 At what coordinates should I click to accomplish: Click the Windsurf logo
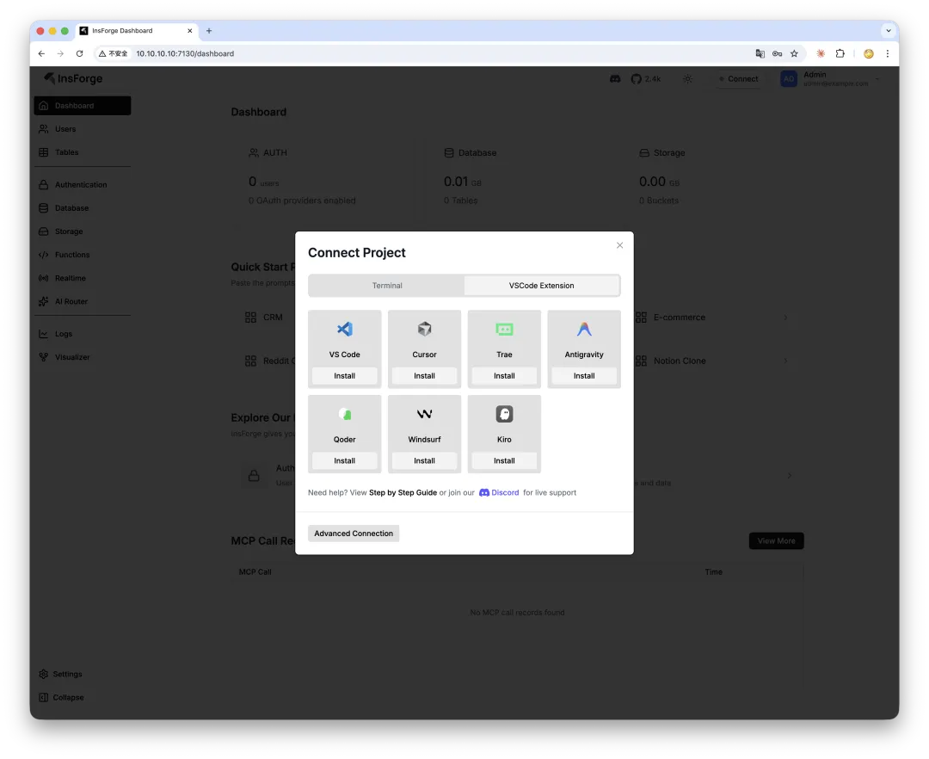pyautogui.click(x=424, y=414)
